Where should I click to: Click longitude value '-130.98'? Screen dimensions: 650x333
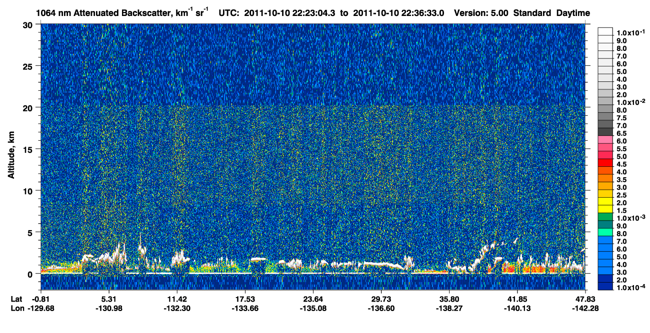click(x=108, y=308)
